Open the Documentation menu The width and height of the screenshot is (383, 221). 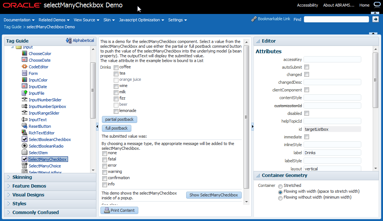pyautogui.click(x=19, y=20)
